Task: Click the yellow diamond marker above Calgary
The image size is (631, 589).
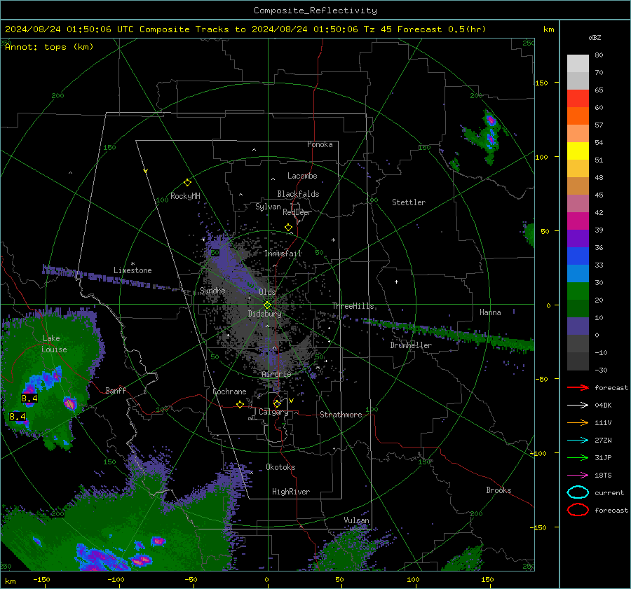Action: 277,403
